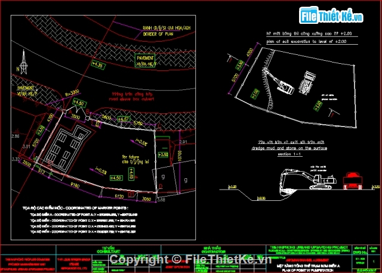This screenshot has height=273, width=382.
Task: Click the 'BORDER OF PLAN' label
Action: (158, 35)
